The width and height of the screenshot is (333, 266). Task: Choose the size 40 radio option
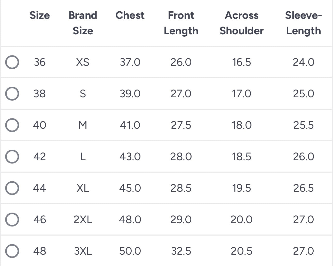pos(12,125)
